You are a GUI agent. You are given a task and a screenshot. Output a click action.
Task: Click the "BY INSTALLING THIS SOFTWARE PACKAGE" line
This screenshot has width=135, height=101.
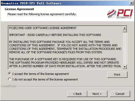pyautogui.click(x=59, y=42)
